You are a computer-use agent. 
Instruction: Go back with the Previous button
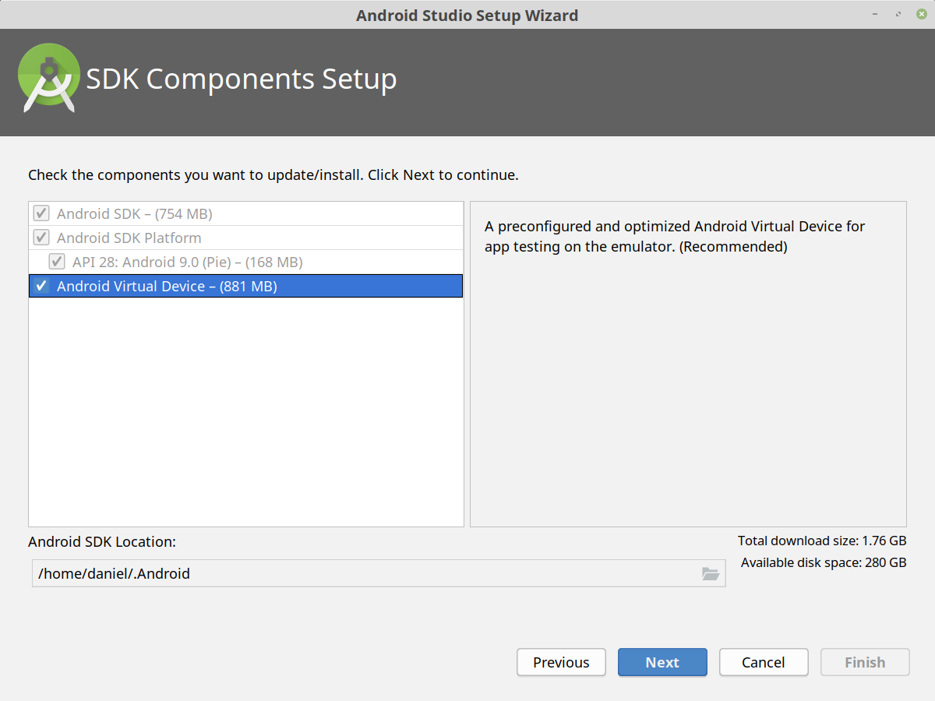[x=561, y=662]
